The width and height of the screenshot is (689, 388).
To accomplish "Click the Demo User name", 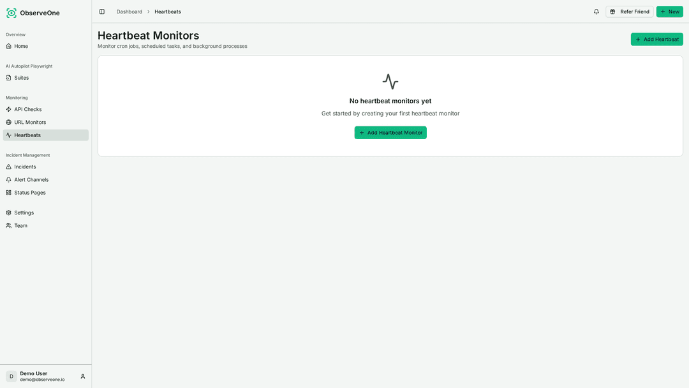I will coord(33,373).
